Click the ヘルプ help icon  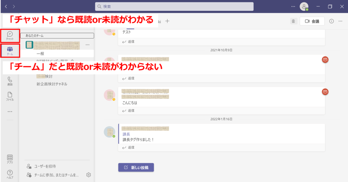point(10,174)
